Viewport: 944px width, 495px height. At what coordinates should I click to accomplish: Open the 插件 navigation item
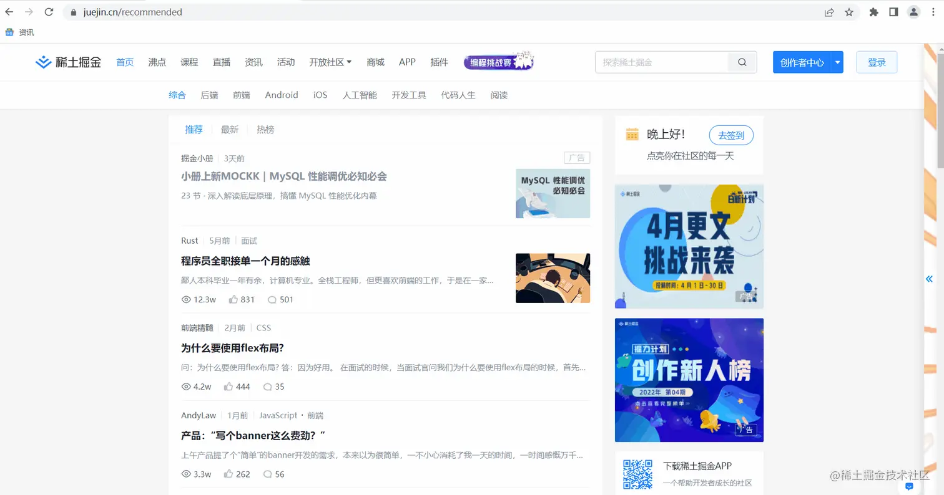pyautogui.click(x=440, y=62)
